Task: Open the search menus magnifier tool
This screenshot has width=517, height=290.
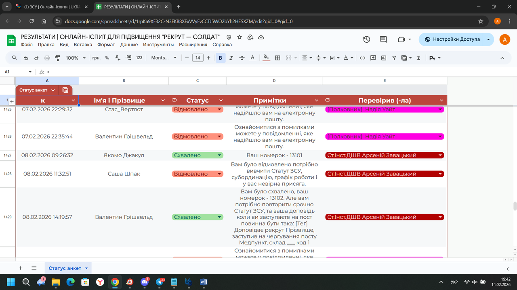Action: [15, 58]
